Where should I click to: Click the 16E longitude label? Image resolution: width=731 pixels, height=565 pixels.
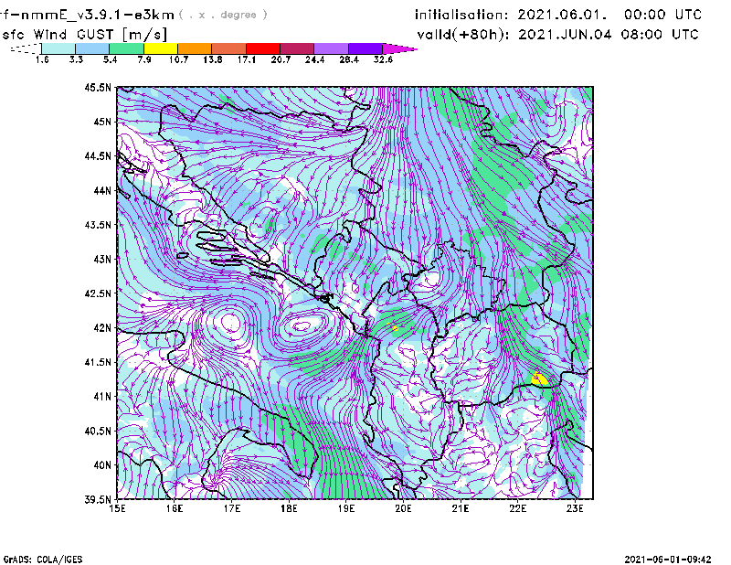pyautogui.click(x=175, y=508)
